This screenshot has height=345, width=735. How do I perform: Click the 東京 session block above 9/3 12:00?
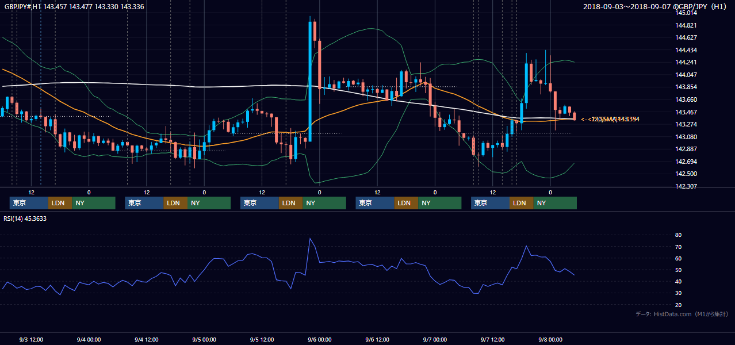29,203
